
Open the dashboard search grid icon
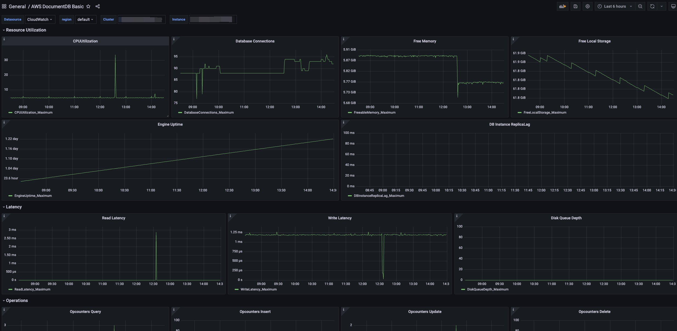click(4, 6)
